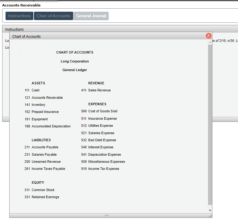Select account 500 Cost of Goods Sold
Screen dimensions: 238x224
(x=99, y=111)
